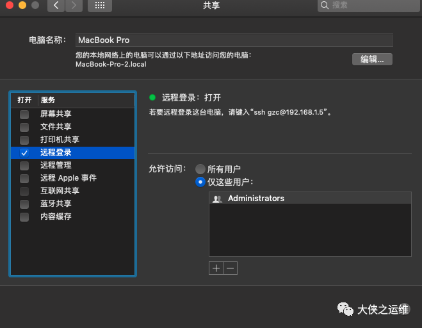Remove a user with the minus button
This screenshot has width=422, height=328.
231,268
